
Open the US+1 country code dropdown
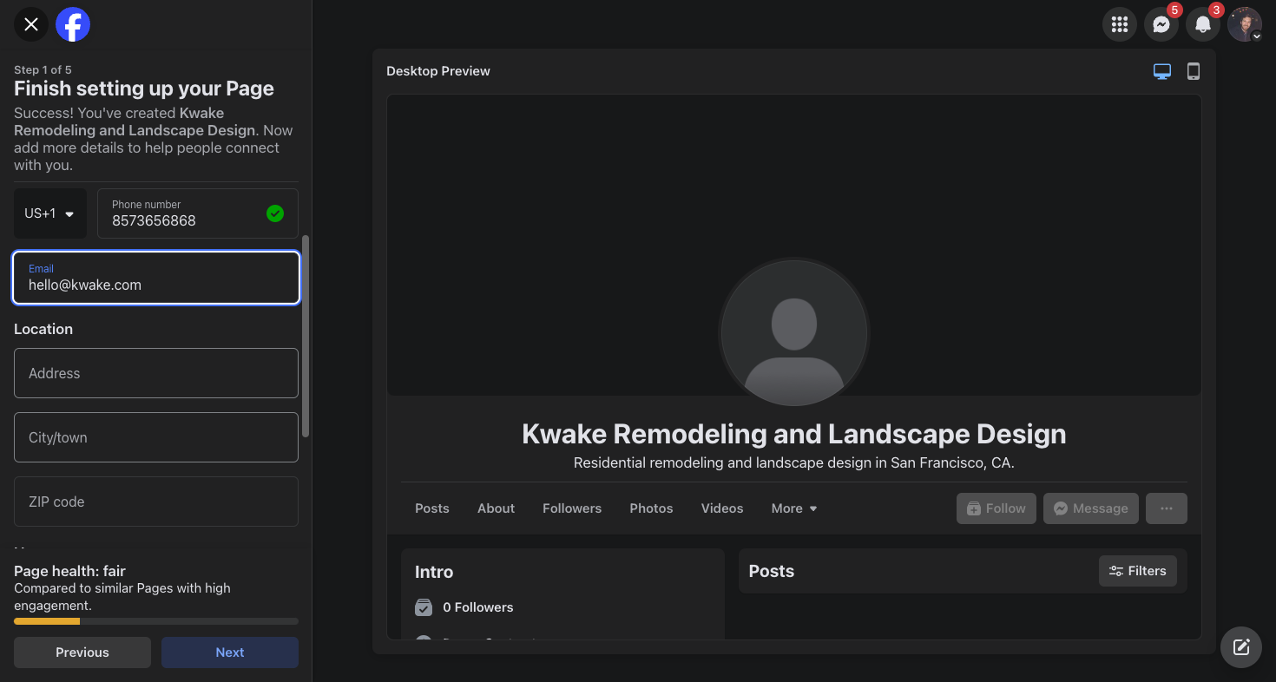(50, 213)
